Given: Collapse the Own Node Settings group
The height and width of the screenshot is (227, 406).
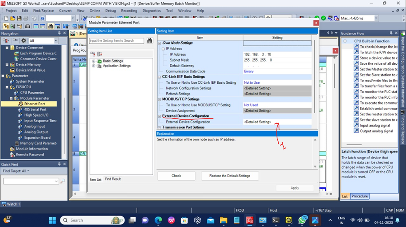Looking at the screenshot, I should coord(159,43).
